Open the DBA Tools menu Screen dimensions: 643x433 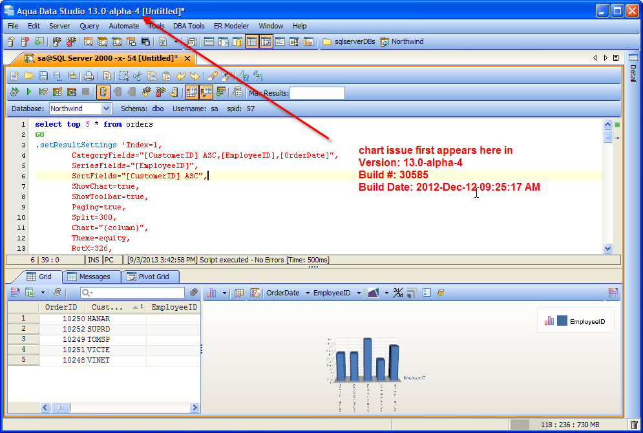(x=189, y=26)
